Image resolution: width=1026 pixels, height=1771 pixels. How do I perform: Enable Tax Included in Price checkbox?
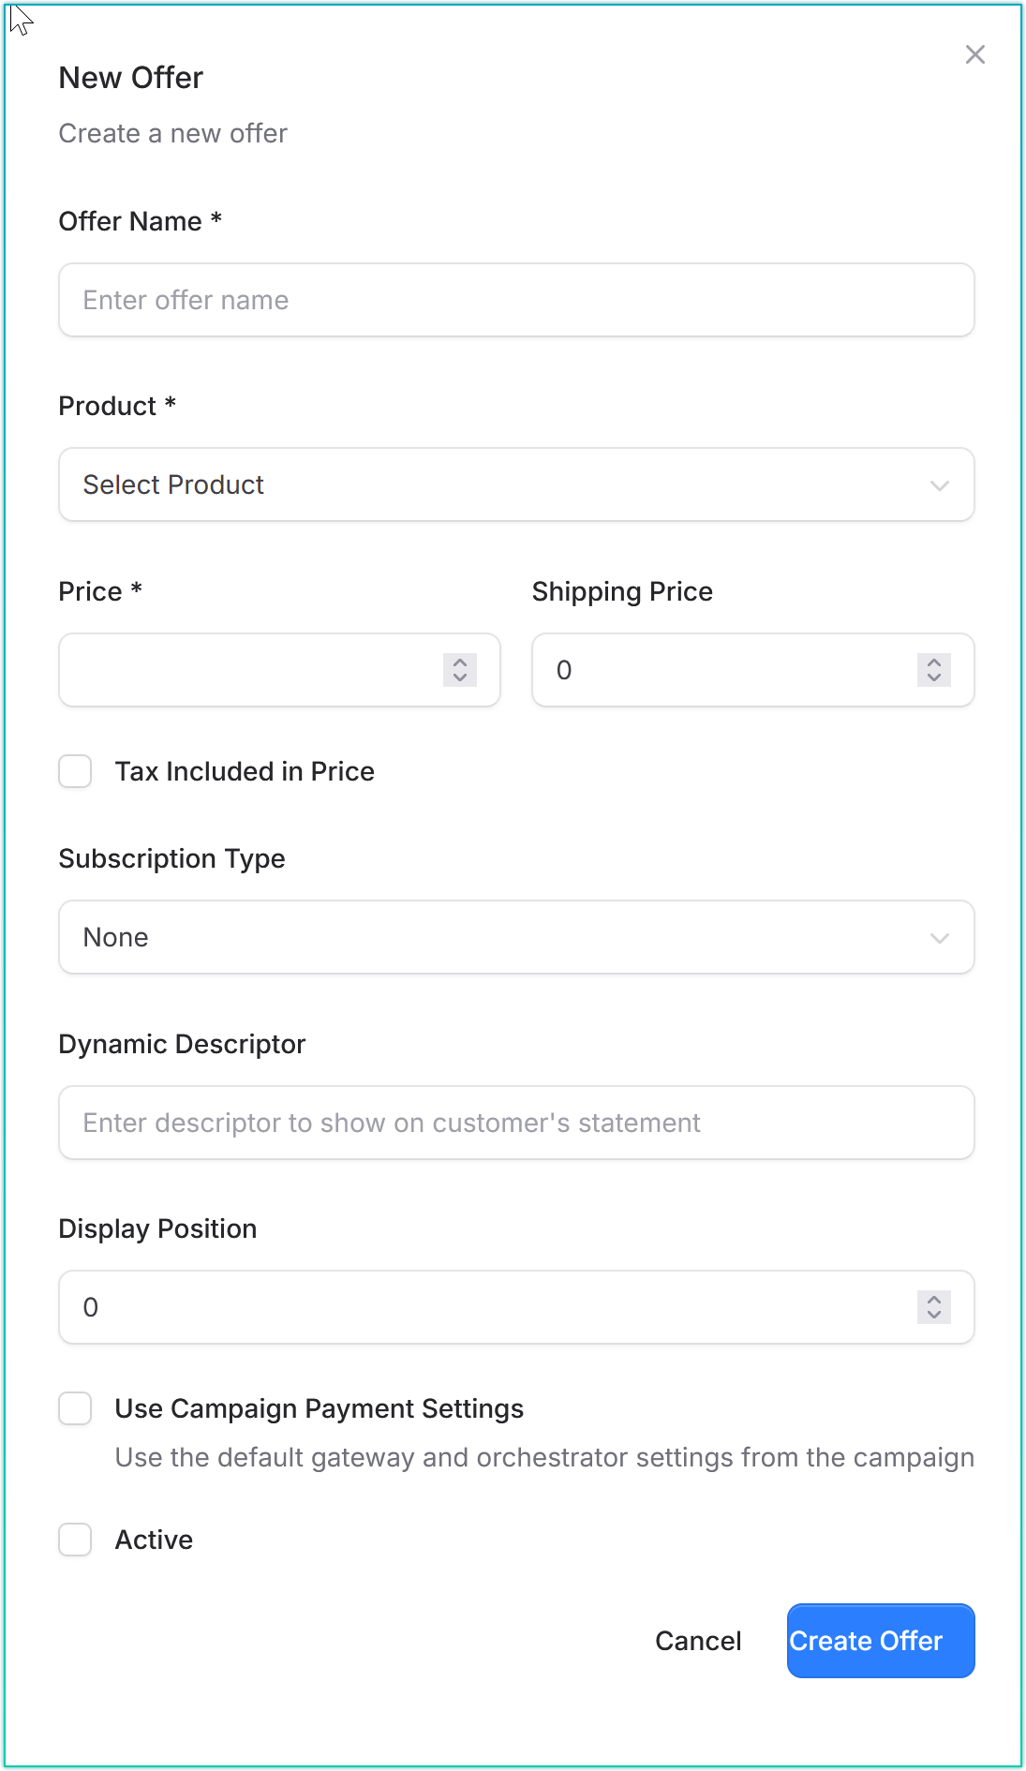tap(75, 772)
